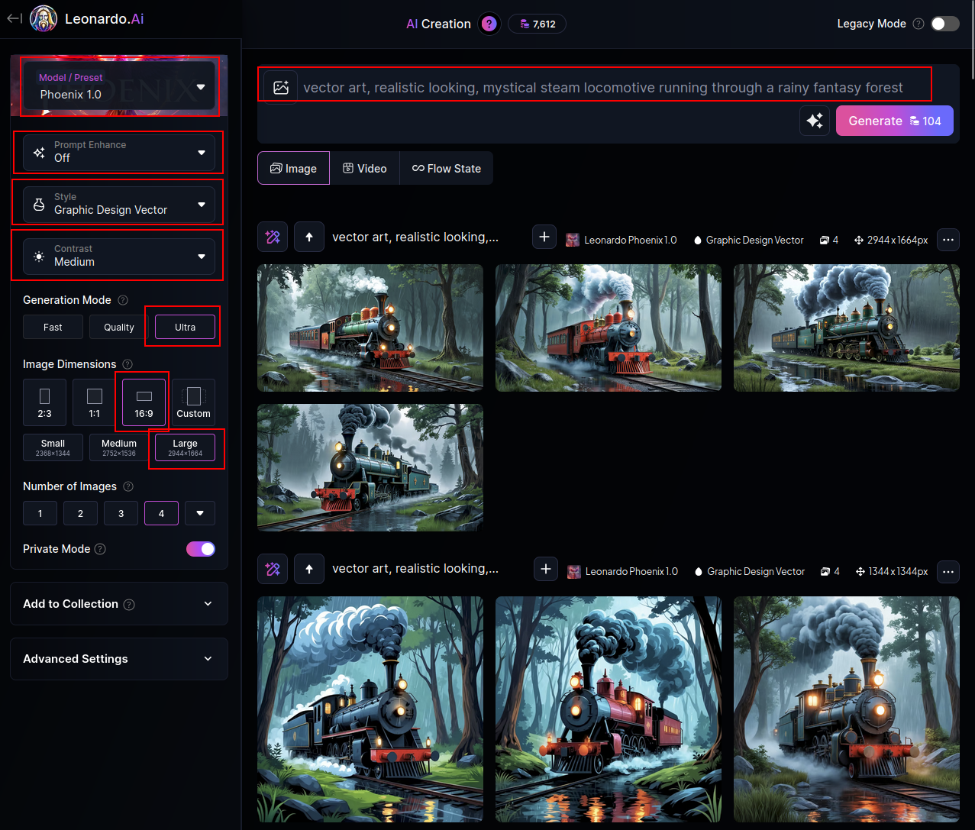The image size is (975, 830).
Task: Switch to the Flow State tab
Action: click(x=447, y=169)
